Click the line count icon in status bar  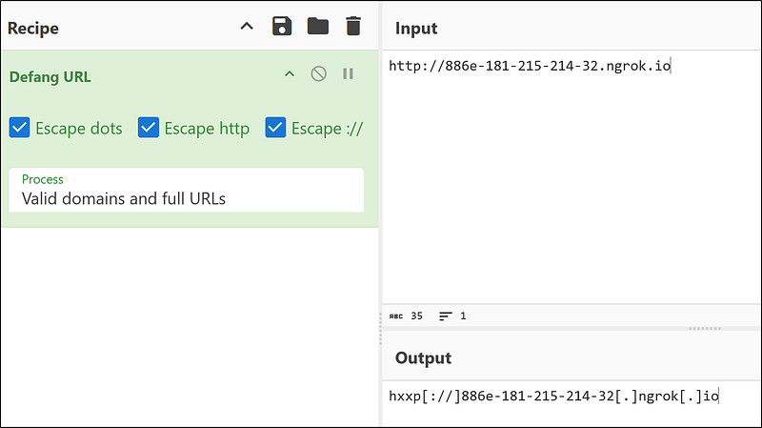(x=446, y=316)
